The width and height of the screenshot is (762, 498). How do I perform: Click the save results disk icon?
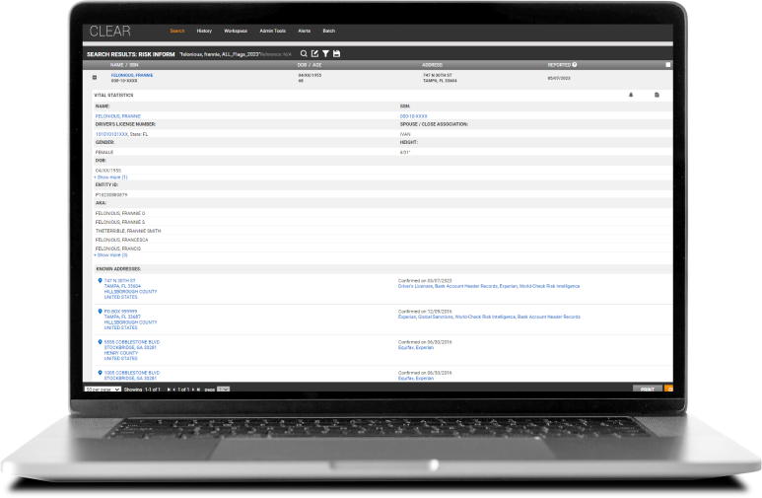pyautogui.click(x=337, y=53)
